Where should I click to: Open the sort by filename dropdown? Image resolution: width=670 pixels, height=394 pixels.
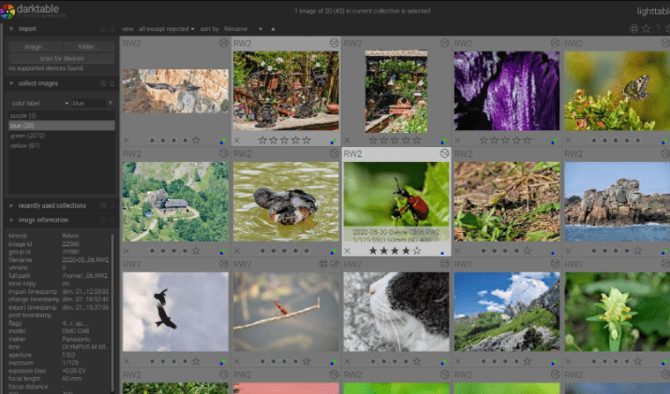click(243, 29)
